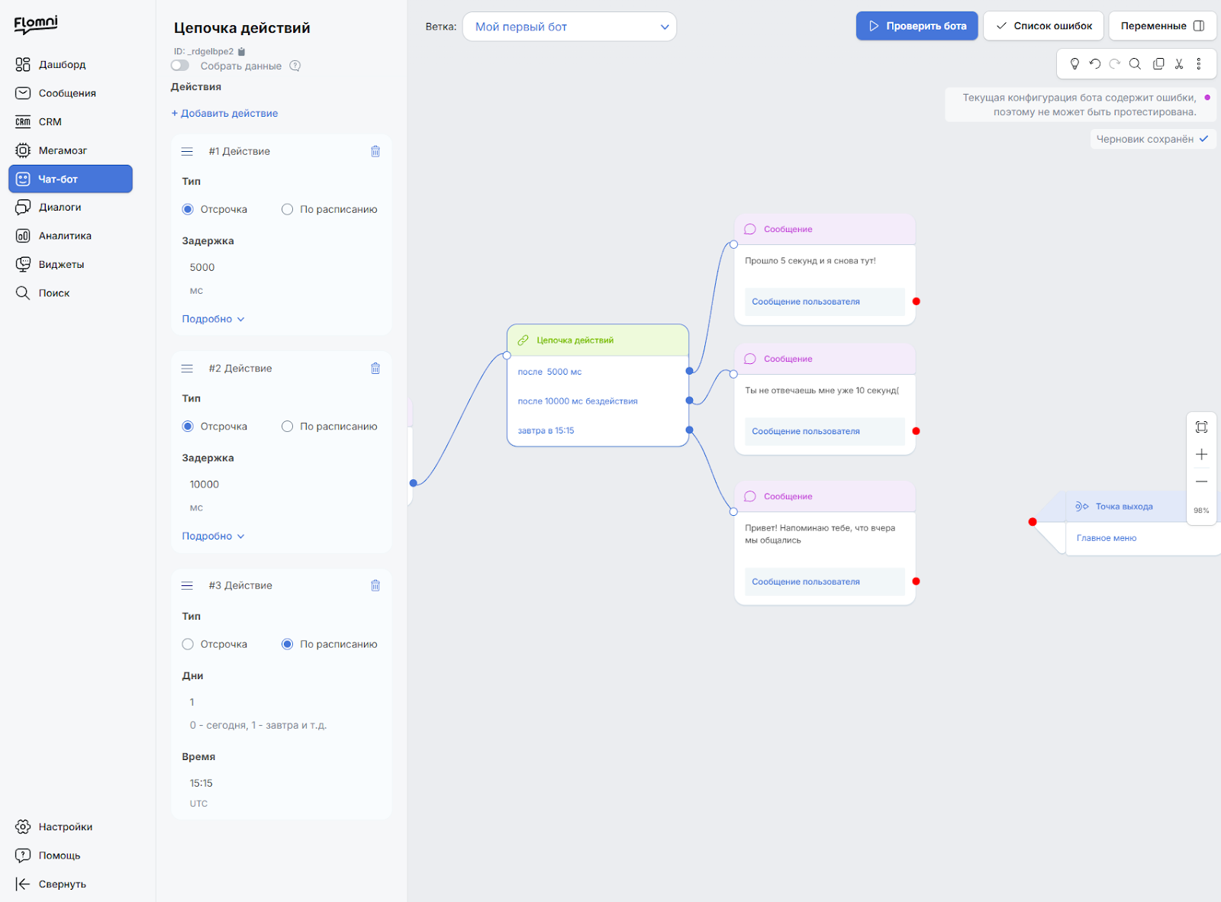
Task: Open canvas search magnifier icon
Action: pyautogui.click(x=1135, y=64)
